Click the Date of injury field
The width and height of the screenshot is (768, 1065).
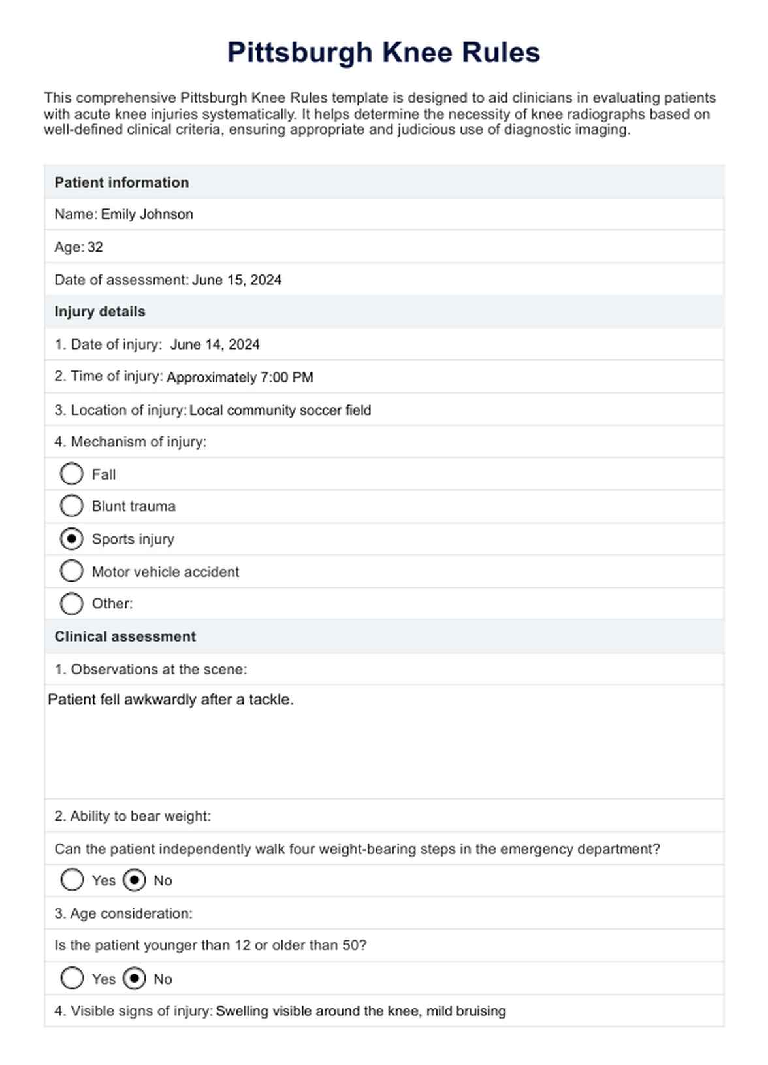[215, 344]
